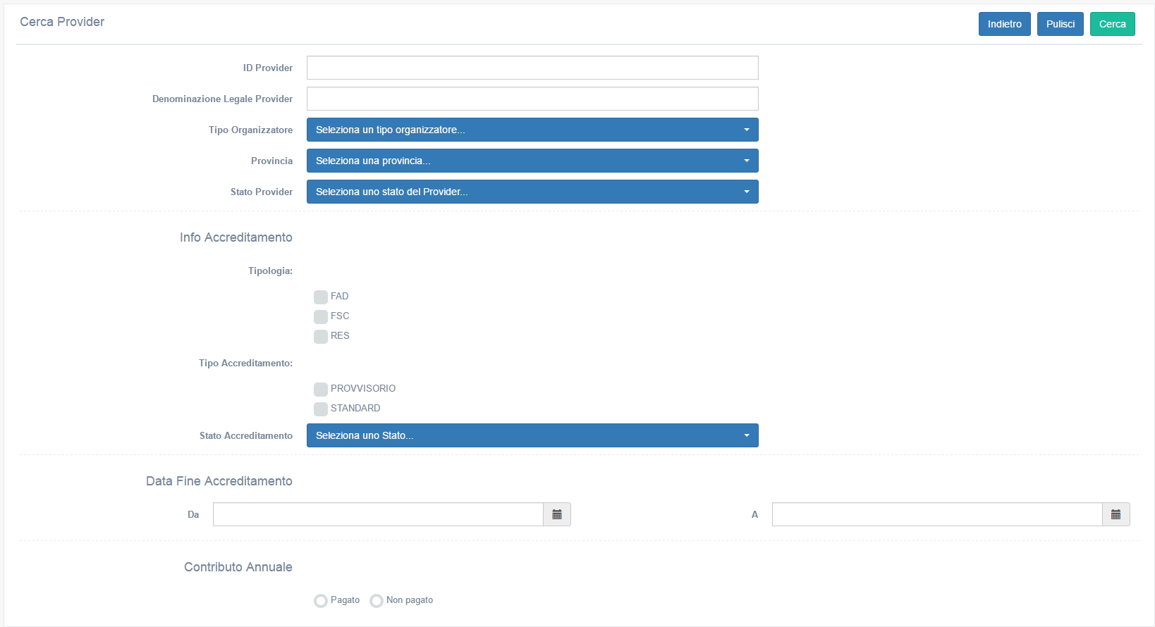Check the FAD tipologia checkbox
The image size is (1155, 627).
point(321,297)
